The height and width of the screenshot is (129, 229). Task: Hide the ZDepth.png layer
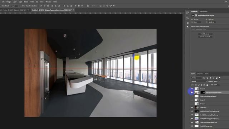pyautogui.click(x=192, y=115)
